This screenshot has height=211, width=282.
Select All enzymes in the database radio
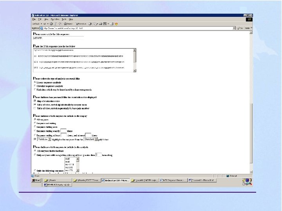(x=35, y=151)
